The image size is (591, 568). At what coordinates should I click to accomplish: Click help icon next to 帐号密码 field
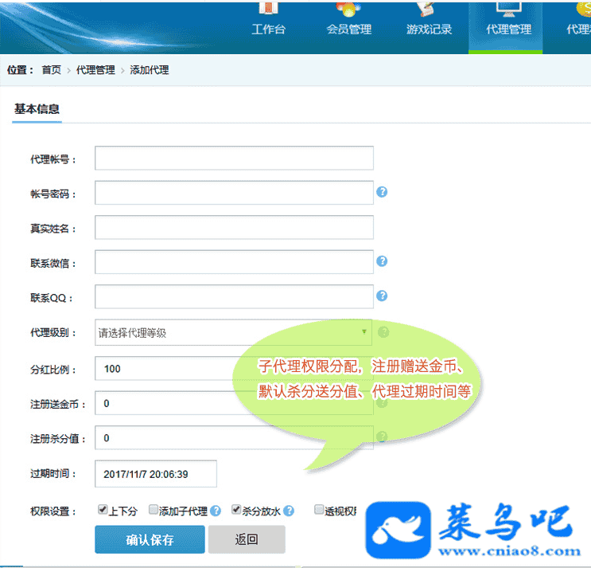pos(382,192)
